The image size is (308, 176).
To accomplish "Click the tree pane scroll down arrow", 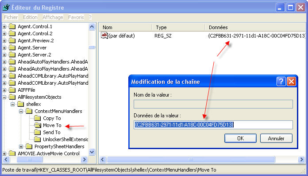I will (x=92, y=152).
